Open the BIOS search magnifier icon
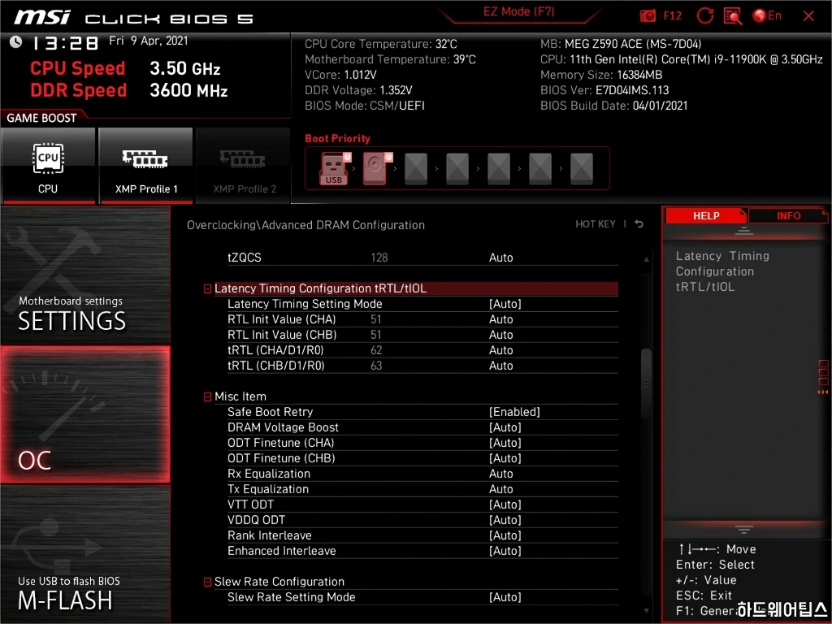The image size is (832, 624). 733,16
